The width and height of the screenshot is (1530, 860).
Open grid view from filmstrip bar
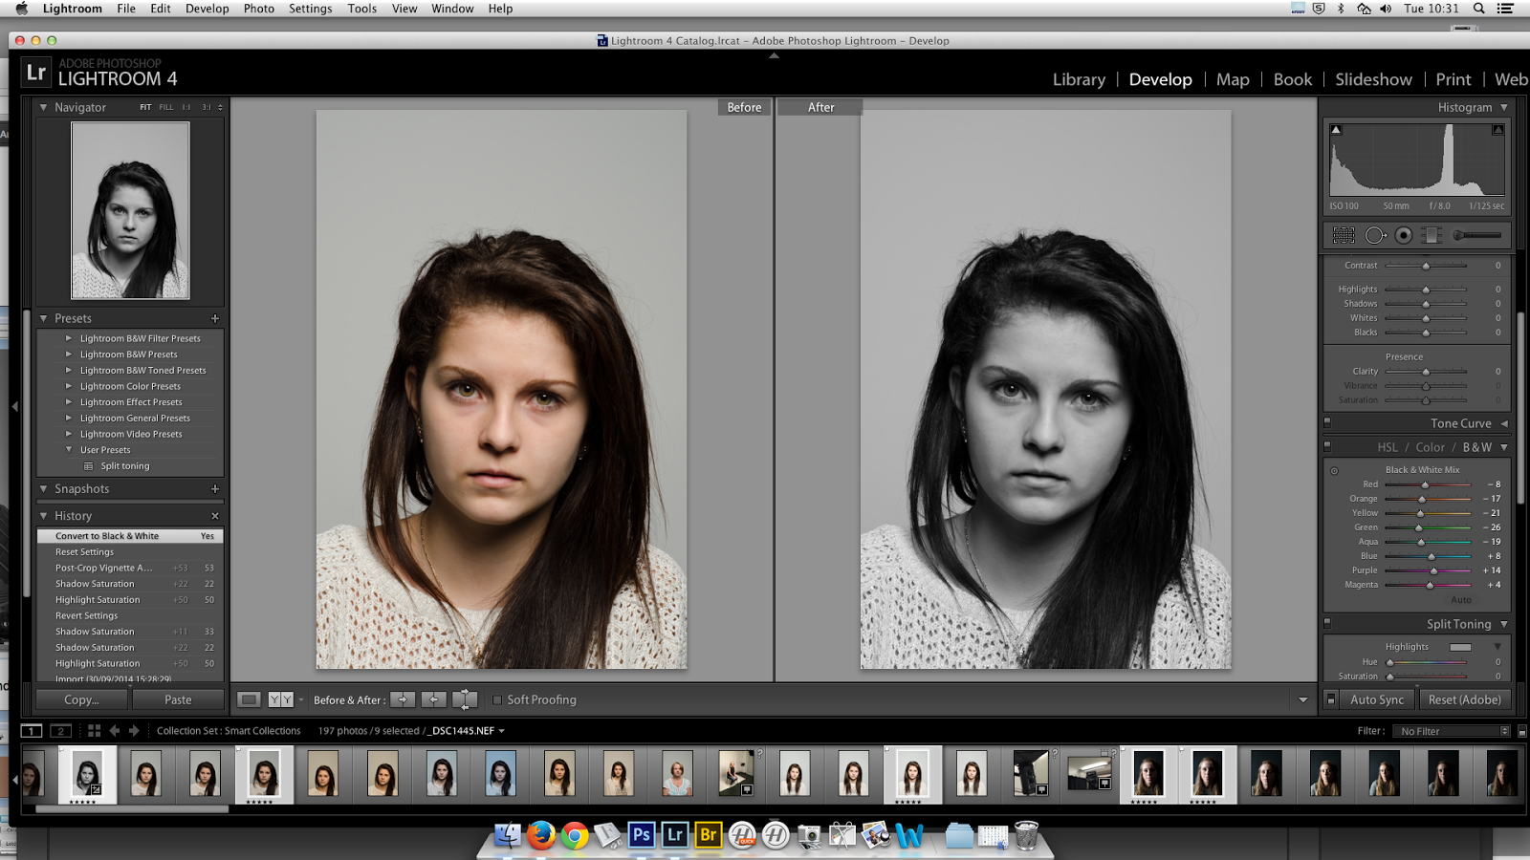pyautogui.click(x=94, y=730)
